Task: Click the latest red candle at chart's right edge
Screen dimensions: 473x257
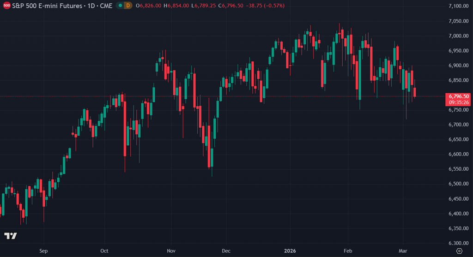Action: (x=415, y=92)
